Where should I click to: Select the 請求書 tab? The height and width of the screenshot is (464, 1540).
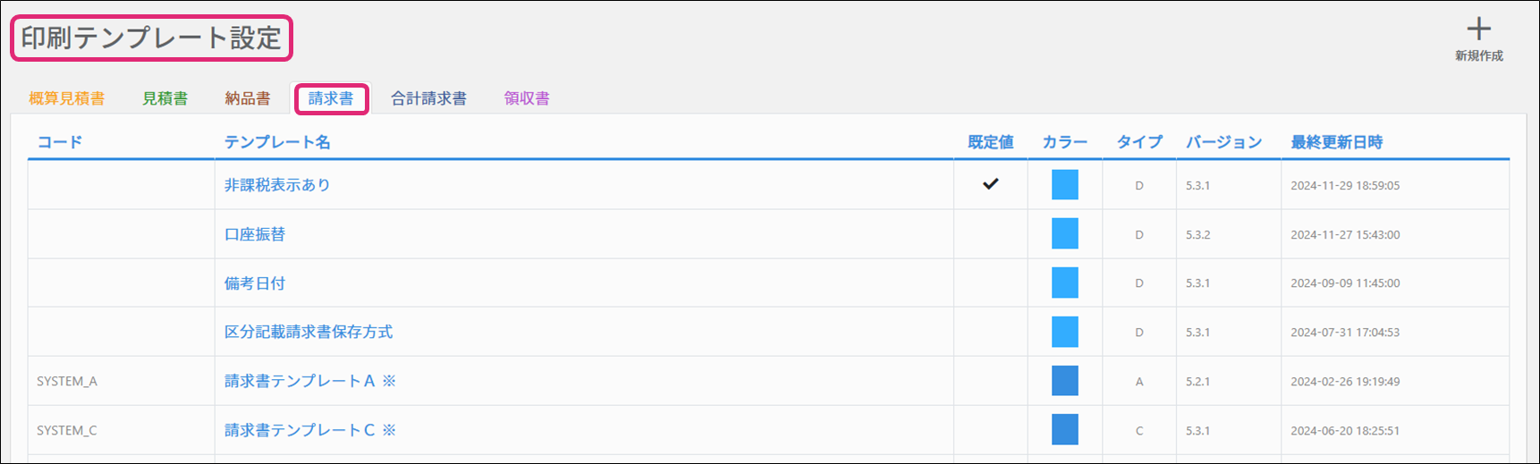[x=331, y=98]
